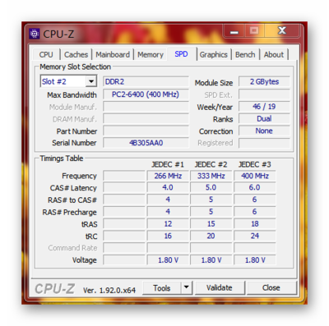The height and width of the screenshot is (326, 329).
Task: Open the Caches tab
Action: click(76, 54)
